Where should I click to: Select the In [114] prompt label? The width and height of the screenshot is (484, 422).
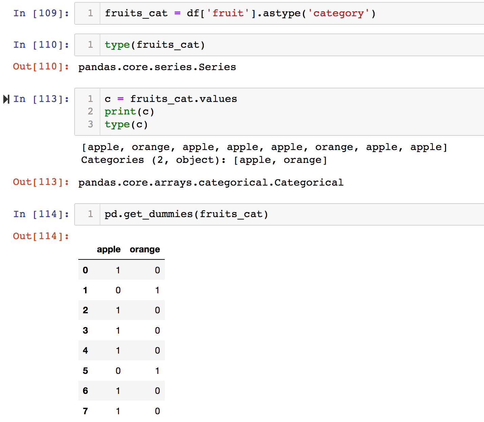click(41, 214)
